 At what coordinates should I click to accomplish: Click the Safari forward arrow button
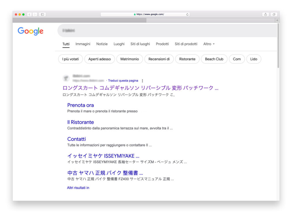click(x=35, y=14)
